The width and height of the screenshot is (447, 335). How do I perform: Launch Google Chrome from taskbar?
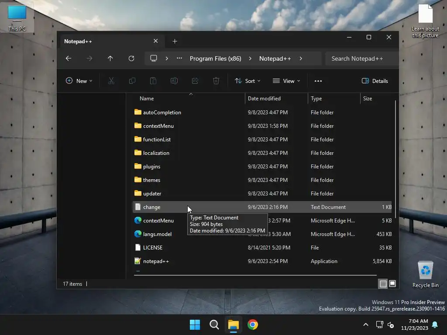253,325
